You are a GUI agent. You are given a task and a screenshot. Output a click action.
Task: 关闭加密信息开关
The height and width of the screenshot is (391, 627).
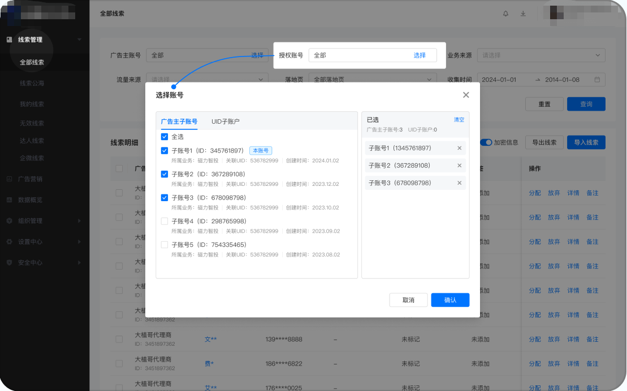[487, 142]
